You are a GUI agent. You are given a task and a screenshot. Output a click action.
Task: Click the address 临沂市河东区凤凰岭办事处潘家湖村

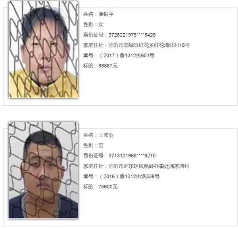149,166
